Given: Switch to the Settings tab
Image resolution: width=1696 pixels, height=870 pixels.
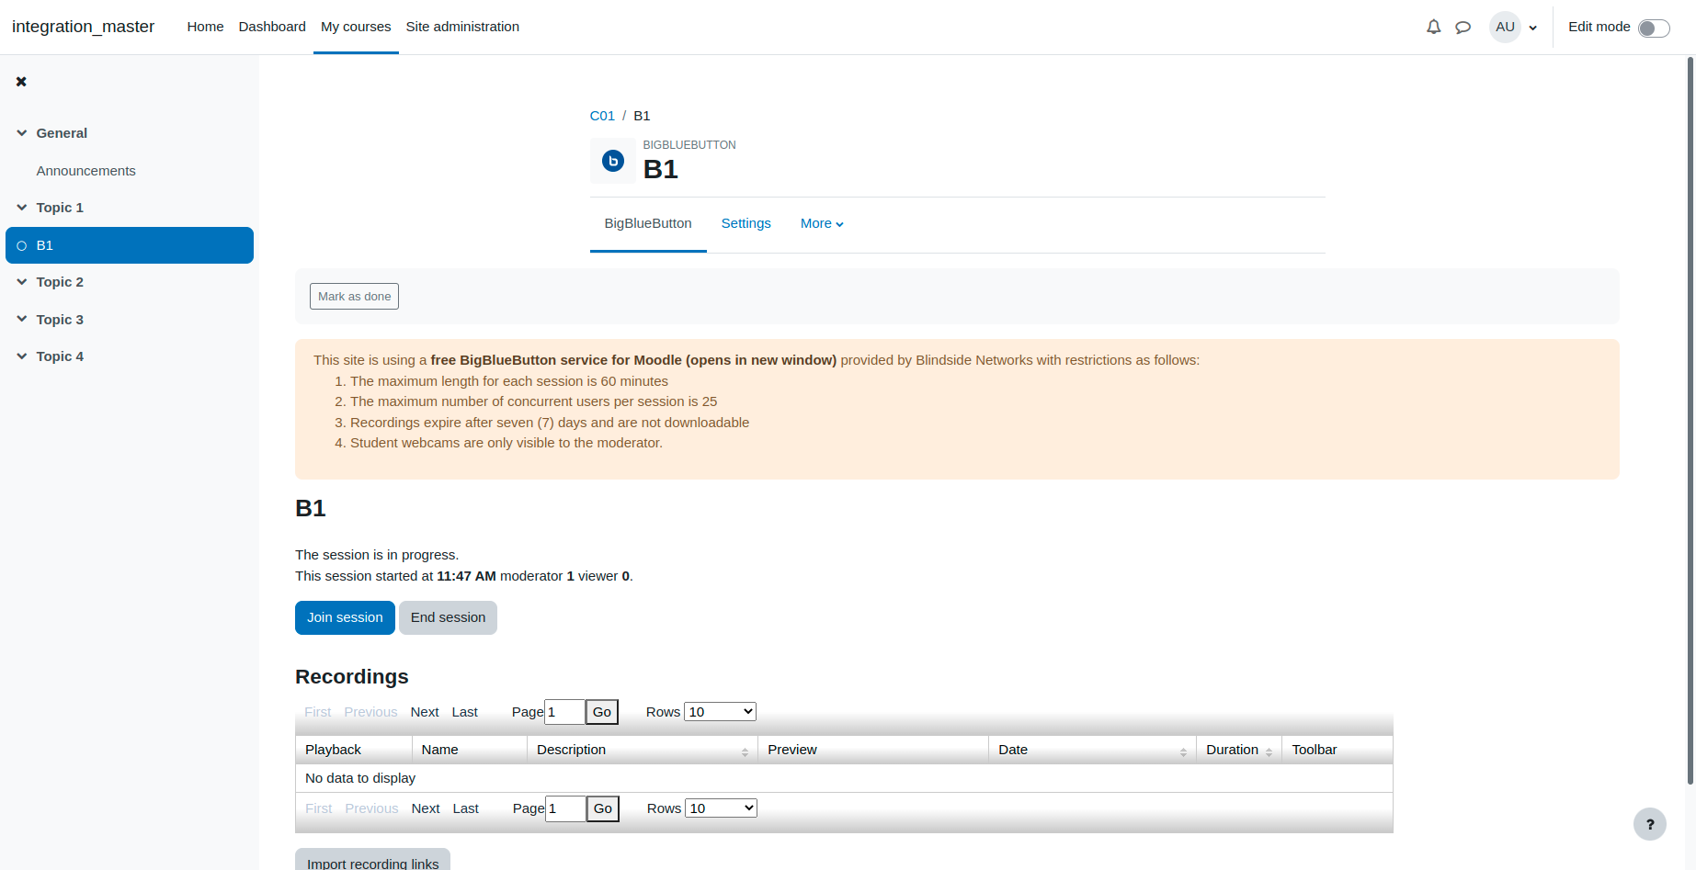Looking at the screenshot, I should coord(746,223).
